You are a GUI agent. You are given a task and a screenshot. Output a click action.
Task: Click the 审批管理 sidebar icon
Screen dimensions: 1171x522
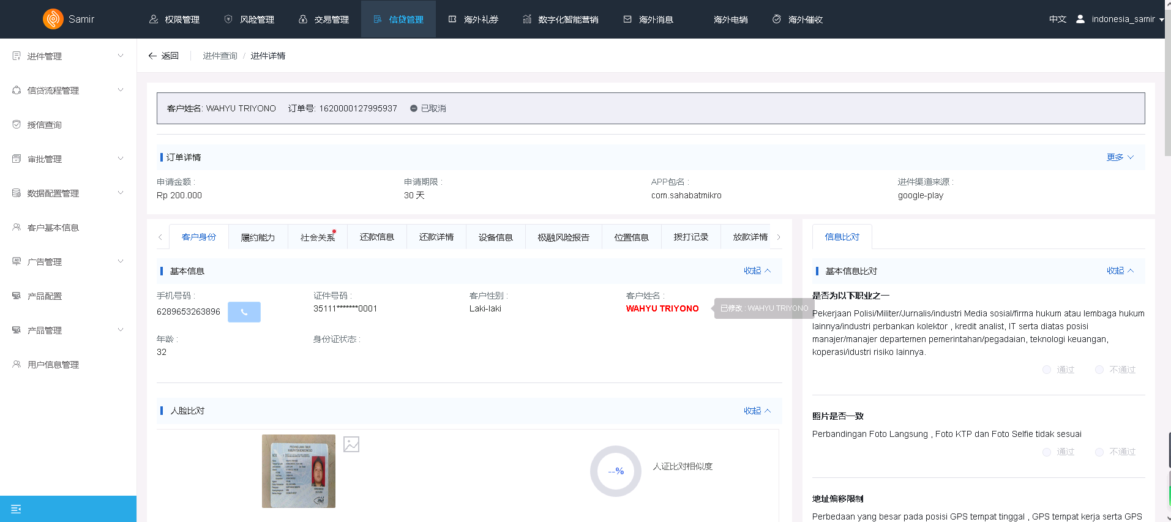(17, 158)
